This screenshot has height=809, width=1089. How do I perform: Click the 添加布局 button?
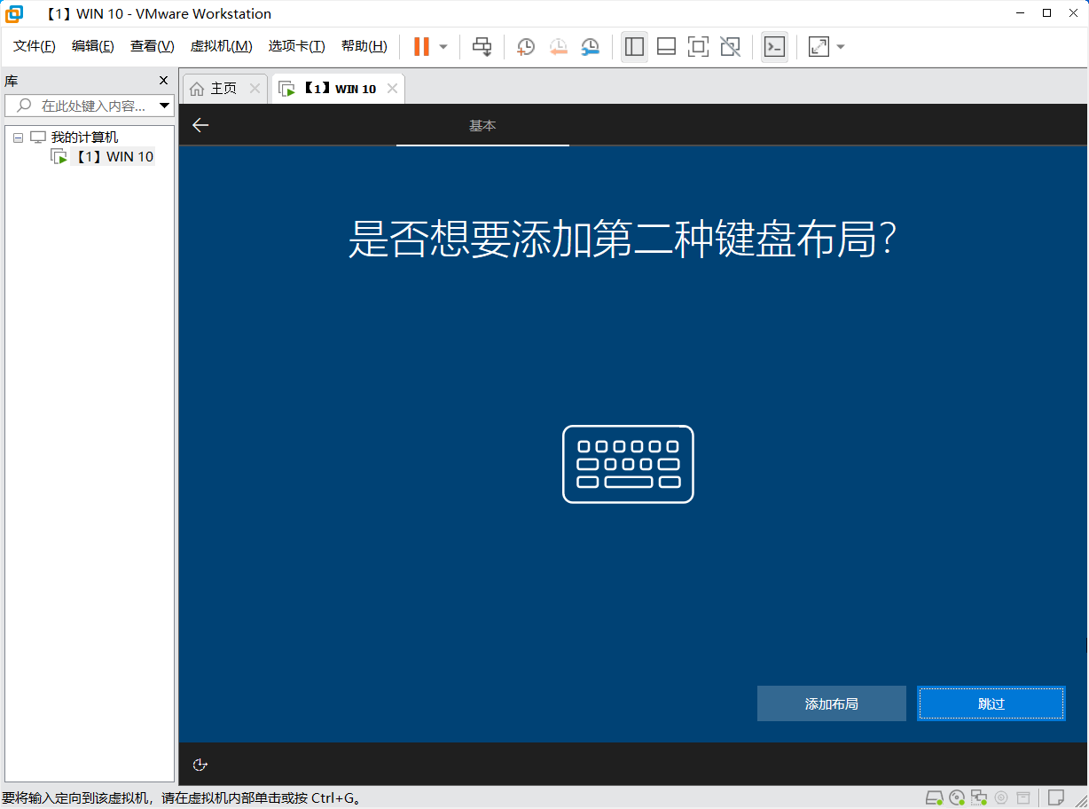832,703
